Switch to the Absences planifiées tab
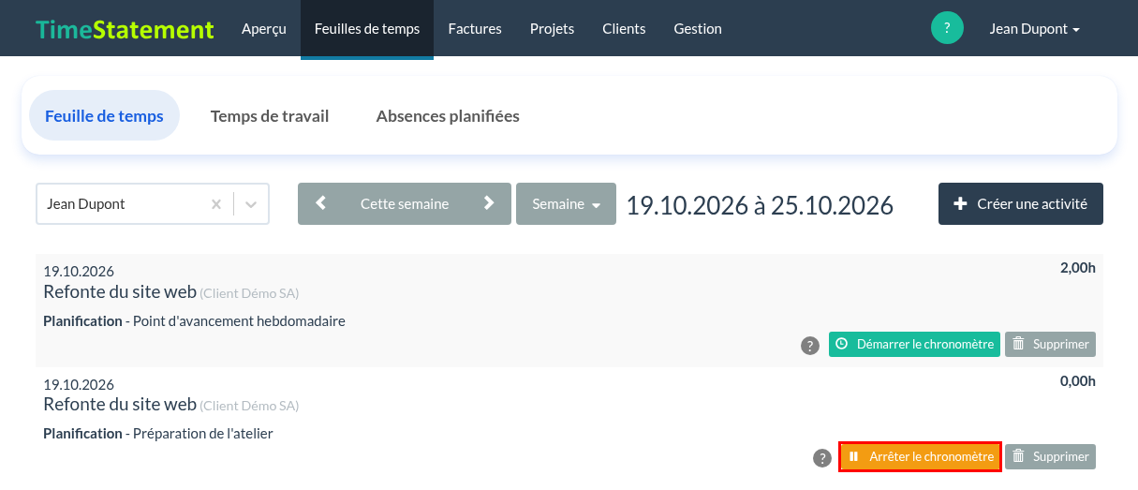This screenshot has width=1138, height=490. [x=448, y=116]
